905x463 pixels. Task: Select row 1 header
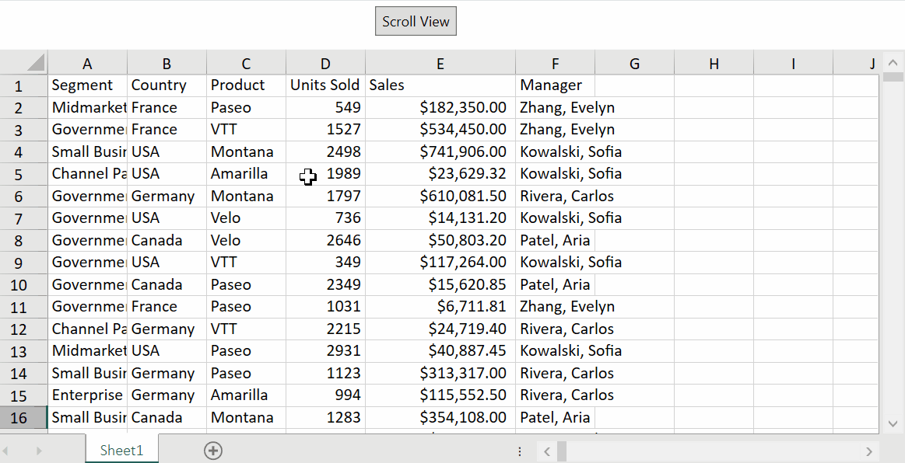[23, 85]
